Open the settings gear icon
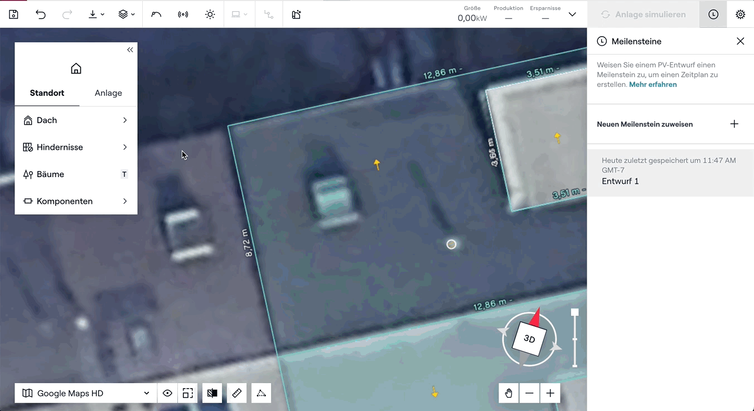The image size is (754, 411). pyautogui.click(x=740, y=14)
